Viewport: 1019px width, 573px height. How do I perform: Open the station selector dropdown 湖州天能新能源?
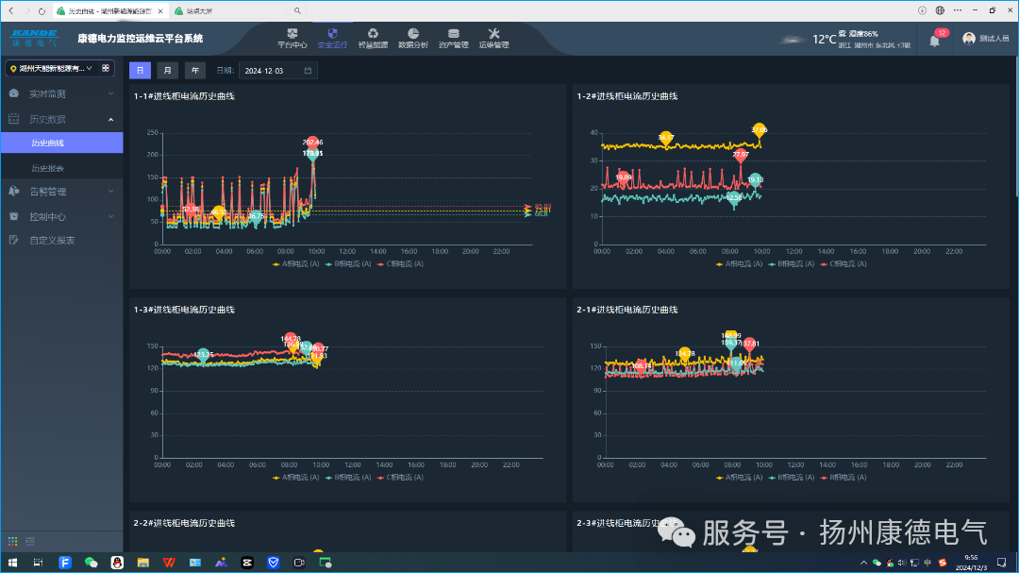pos(52,68)
